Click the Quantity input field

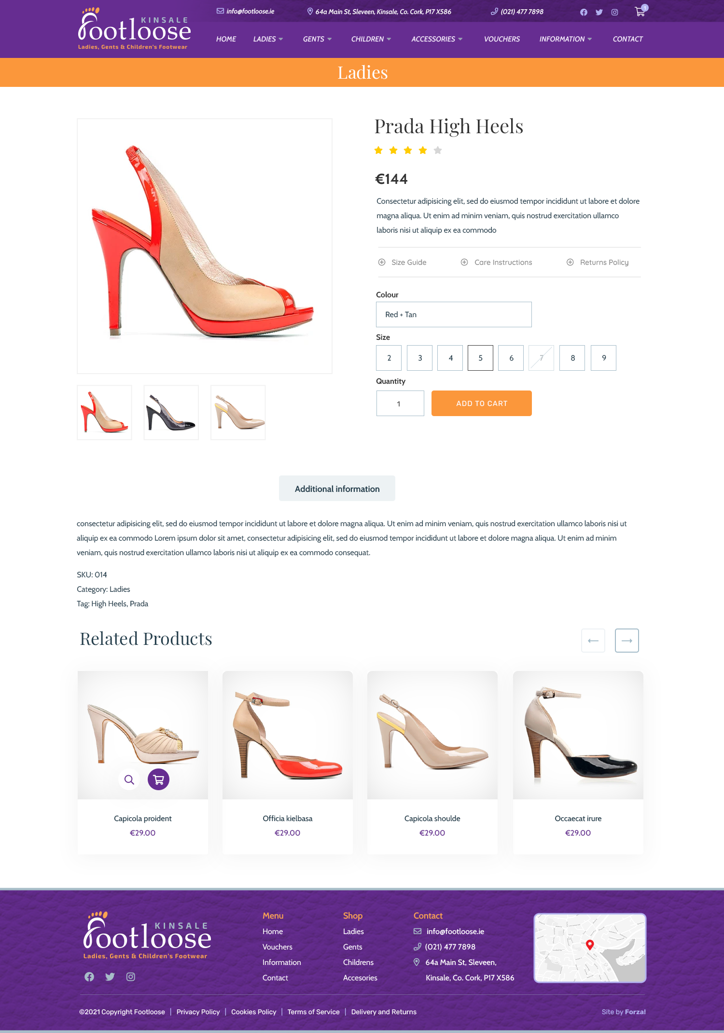[x=400, y=403]
